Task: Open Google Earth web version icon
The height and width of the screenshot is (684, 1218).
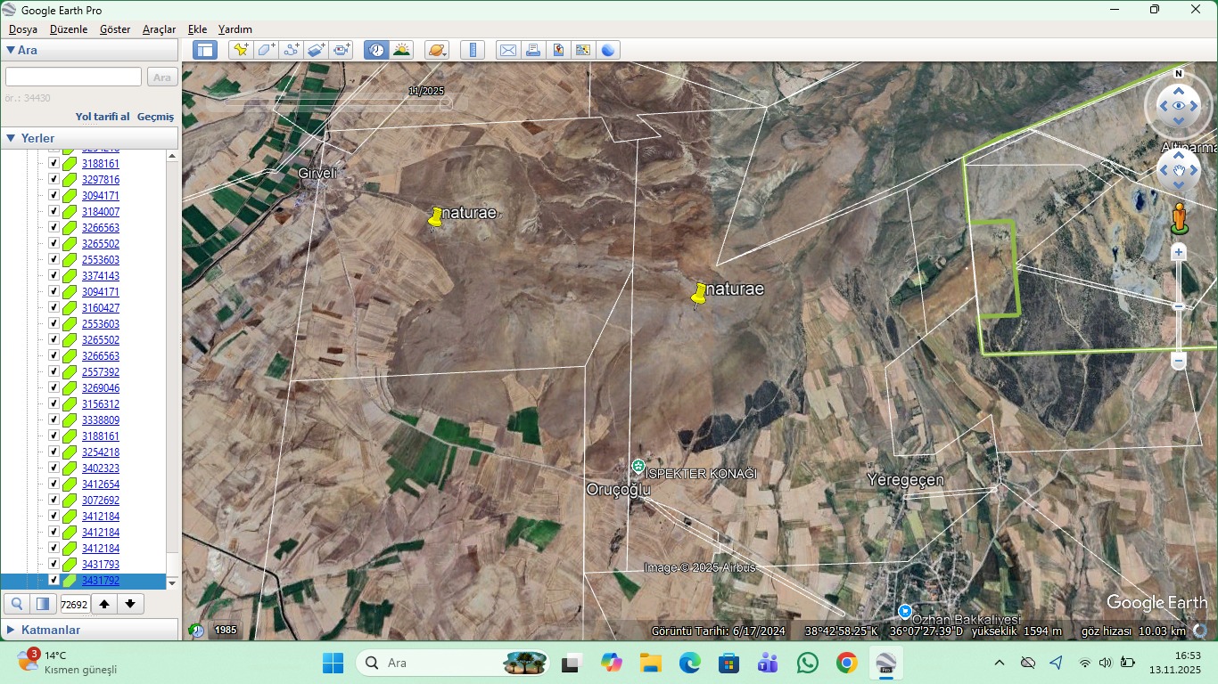Action: pos(608,50)
